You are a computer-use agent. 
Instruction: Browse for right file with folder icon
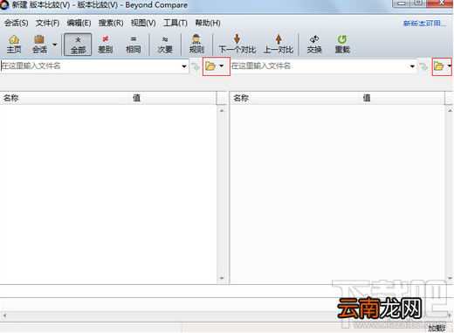pyautogui.click(x=438, y=66)
